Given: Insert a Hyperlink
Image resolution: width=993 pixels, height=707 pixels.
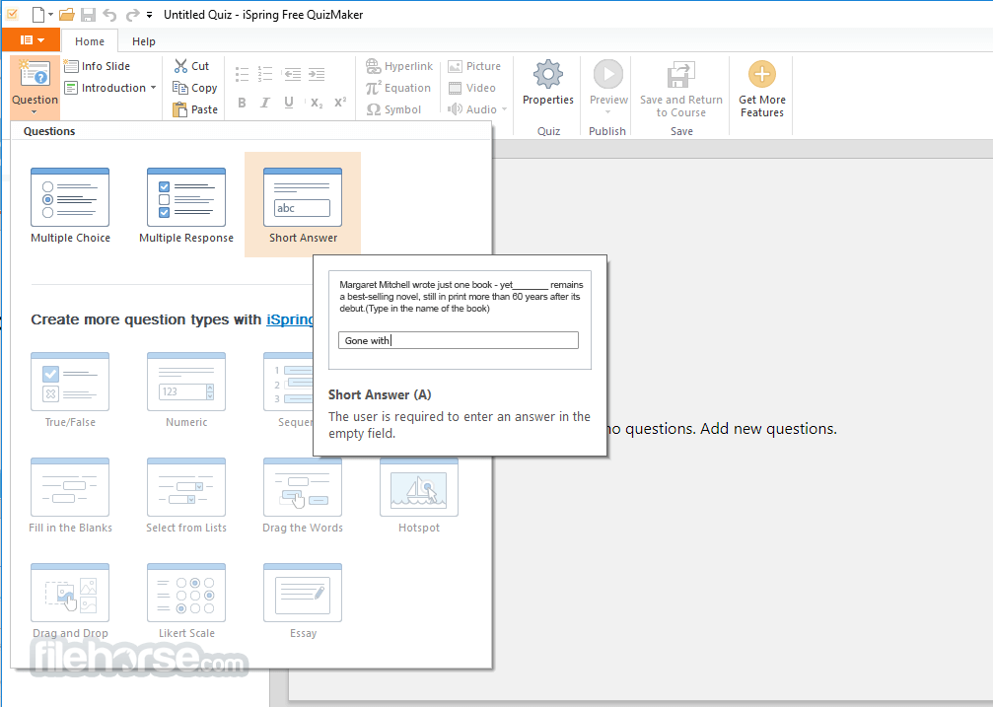Looking at the screenshot, I should [x=399, y=66].
